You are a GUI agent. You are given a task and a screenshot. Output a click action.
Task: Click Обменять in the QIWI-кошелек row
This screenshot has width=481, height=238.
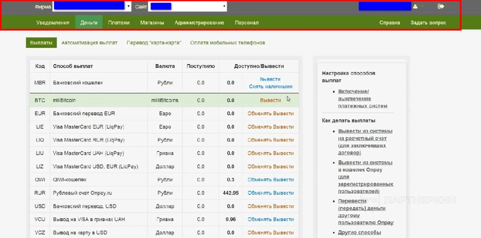click(x=259, y=180)
